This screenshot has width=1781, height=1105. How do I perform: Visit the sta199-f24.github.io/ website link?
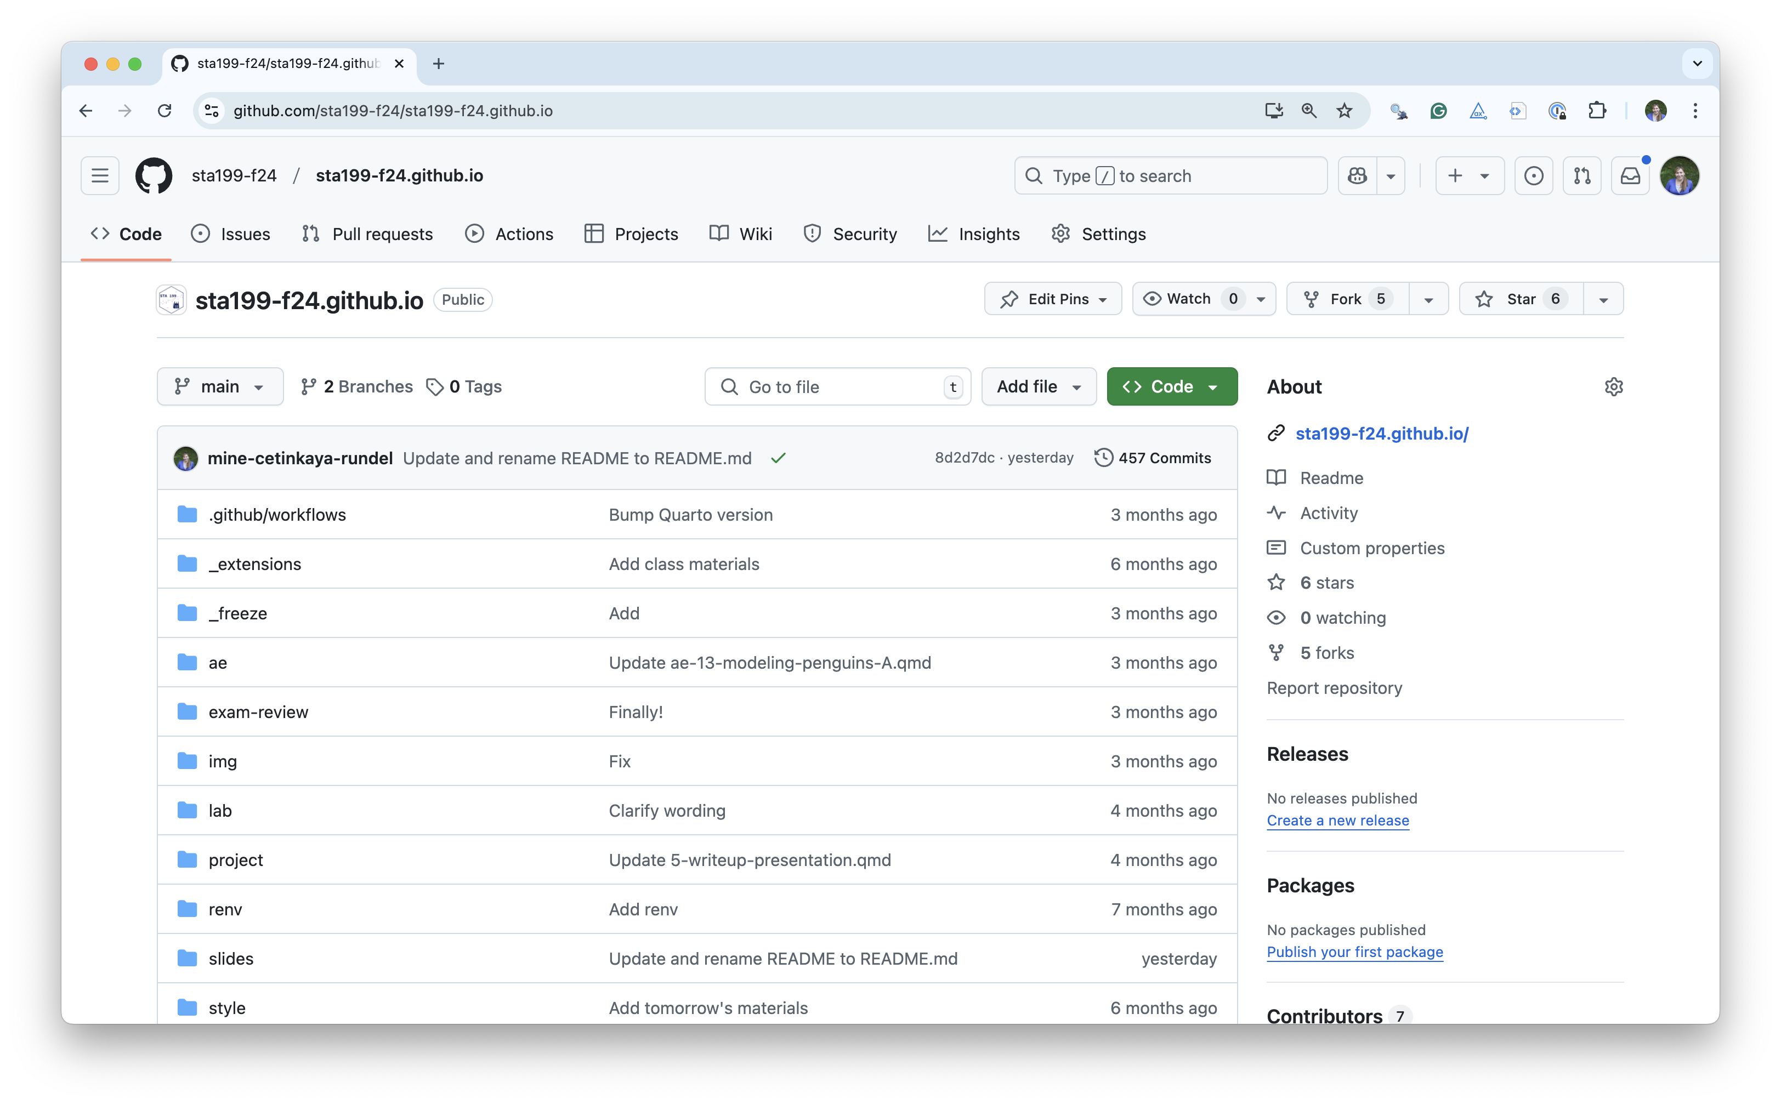pyautogui.click(x=1382, y=434)
